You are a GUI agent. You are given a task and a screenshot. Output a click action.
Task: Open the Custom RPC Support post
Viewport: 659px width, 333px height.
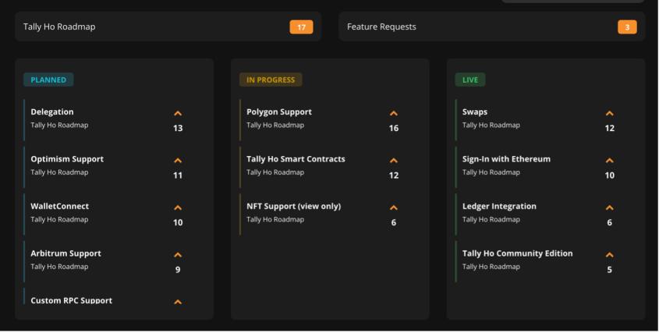[x=72, y=300]
